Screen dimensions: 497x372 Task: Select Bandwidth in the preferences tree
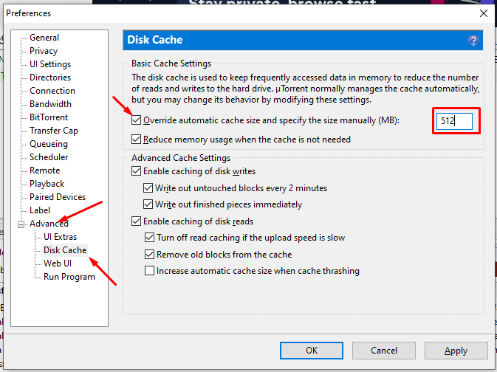point(50,104)
